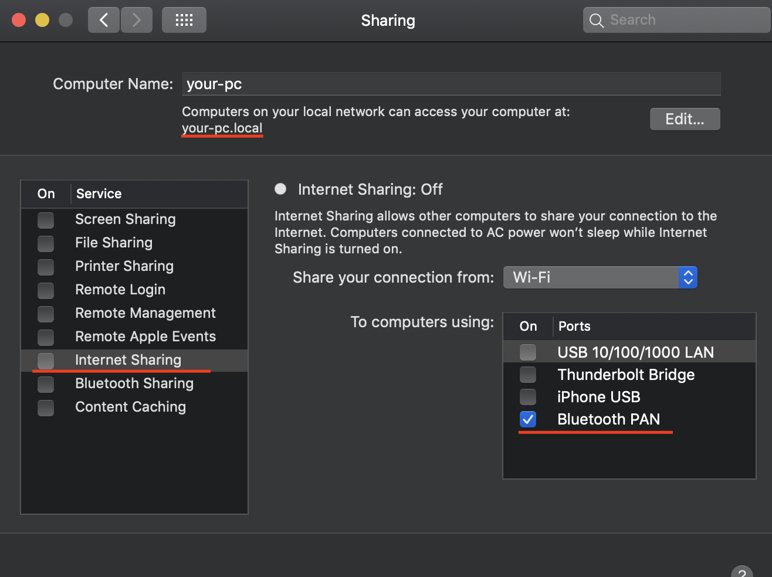Select Remote Login in the service list
The width and height of the screenshot is (772, 577).
(120, 290)
